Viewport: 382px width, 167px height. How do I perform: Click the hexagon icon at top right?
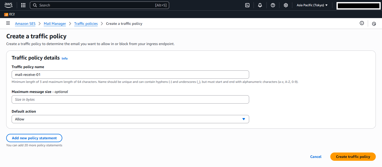tap(374, 24)
